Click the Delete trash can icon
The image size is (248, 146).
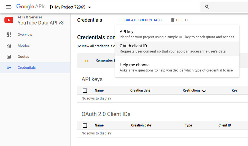coord(173,20)
